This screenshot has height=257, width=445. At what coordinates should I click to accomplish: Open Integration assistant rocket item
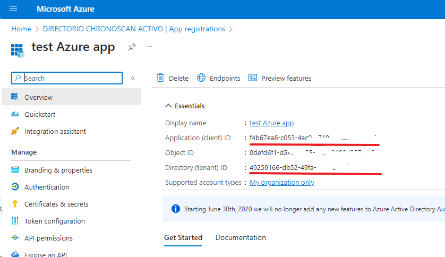[55, 131]
